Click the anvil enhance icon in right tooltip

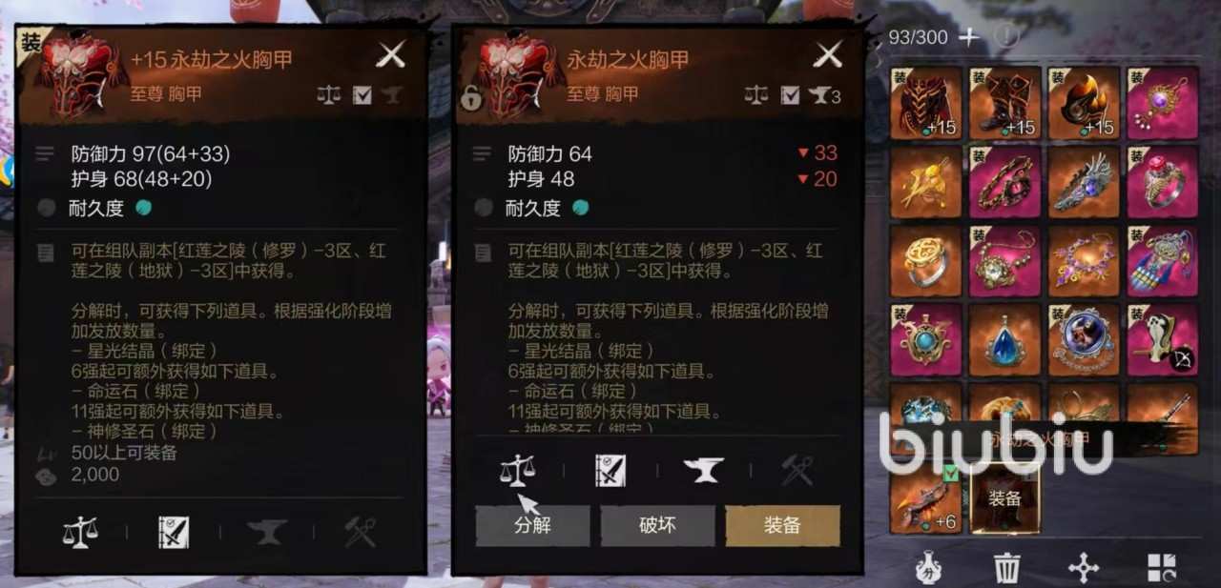(x=704, y=469)
